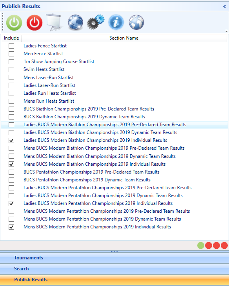Click the dotted splitter grip above Tournaments
Screen dimensions: 229x286
click(x=114, y=252)
